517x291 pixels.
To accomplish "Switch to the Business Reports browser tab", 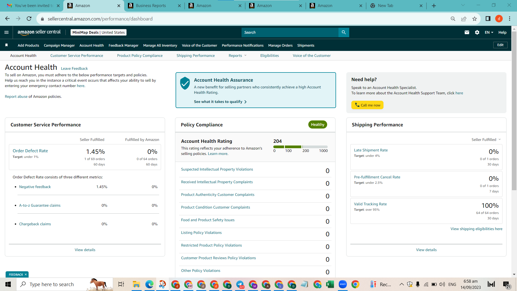I will pos(154,6).
